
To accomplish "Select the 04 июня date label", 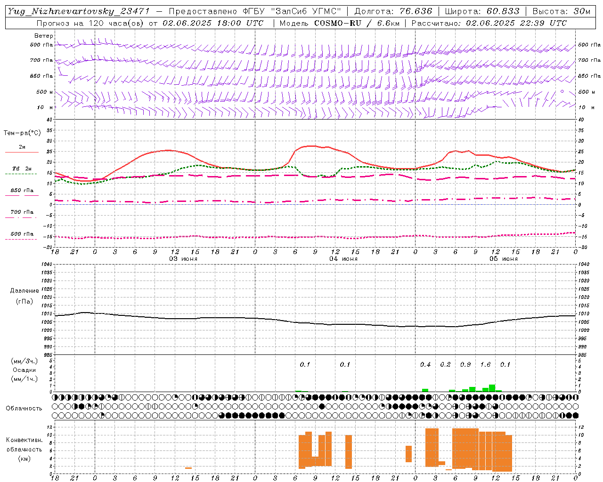I will point(343,259).
